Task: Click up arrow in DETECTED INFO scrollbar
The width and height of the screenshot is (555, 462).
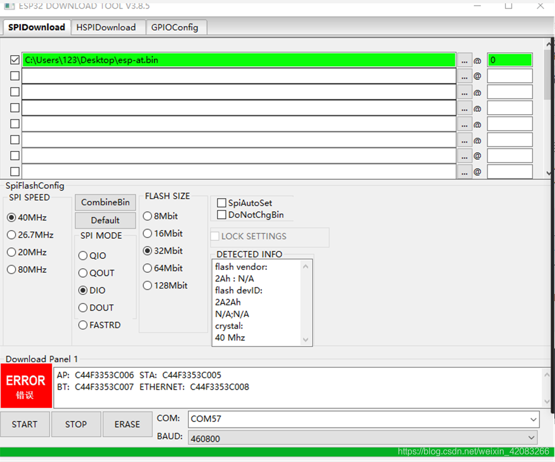Action: click(306, 267)
